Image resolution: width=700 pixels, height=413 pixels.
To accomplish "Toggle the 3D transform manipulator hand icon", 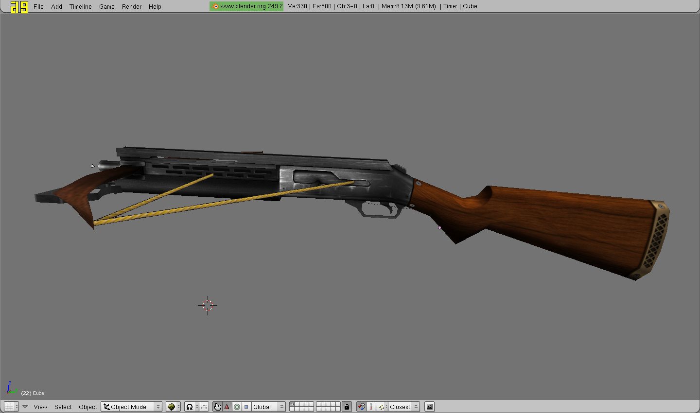I will pos(217,407).
